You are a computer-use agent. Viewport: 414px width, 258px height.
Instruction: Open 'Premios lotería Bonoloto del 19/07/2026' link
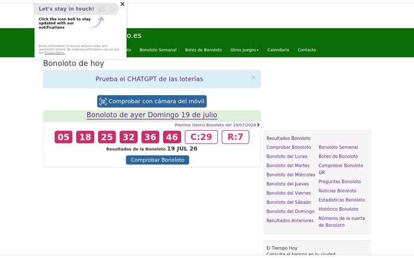[215, 125]
